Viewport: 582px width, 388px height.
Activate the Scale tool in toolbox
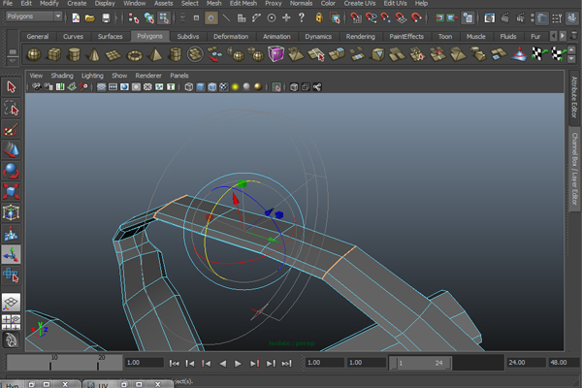11,192
